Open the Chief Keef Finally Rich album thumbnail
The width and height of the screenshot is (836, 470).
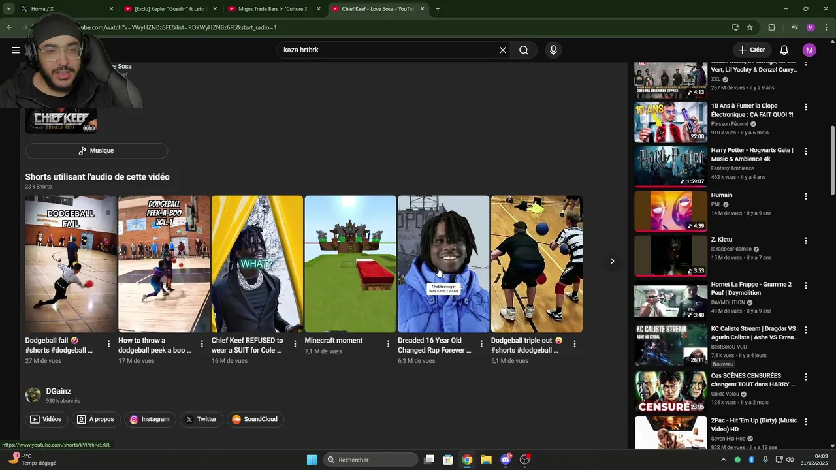[61, 121]
